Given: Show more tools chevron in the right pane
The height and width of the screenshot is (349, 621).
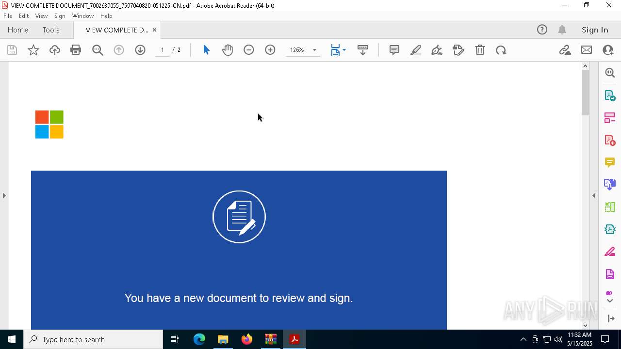Looking at the screenshot, I should pyautogui.click(x=610, y=301).
